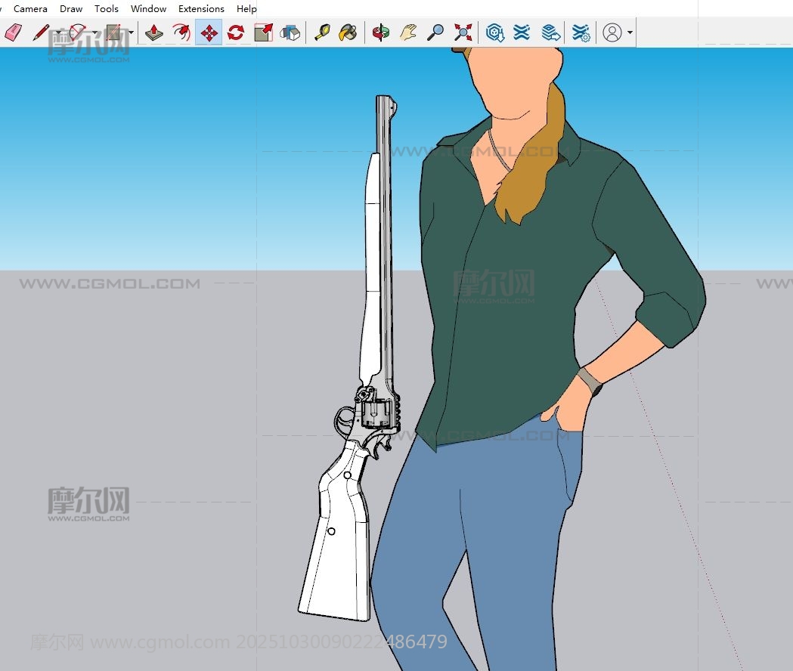The image size is (793, 671).
Task: Expand the Shapes tool dropdown arrow
Action: [x=132, y=32]
